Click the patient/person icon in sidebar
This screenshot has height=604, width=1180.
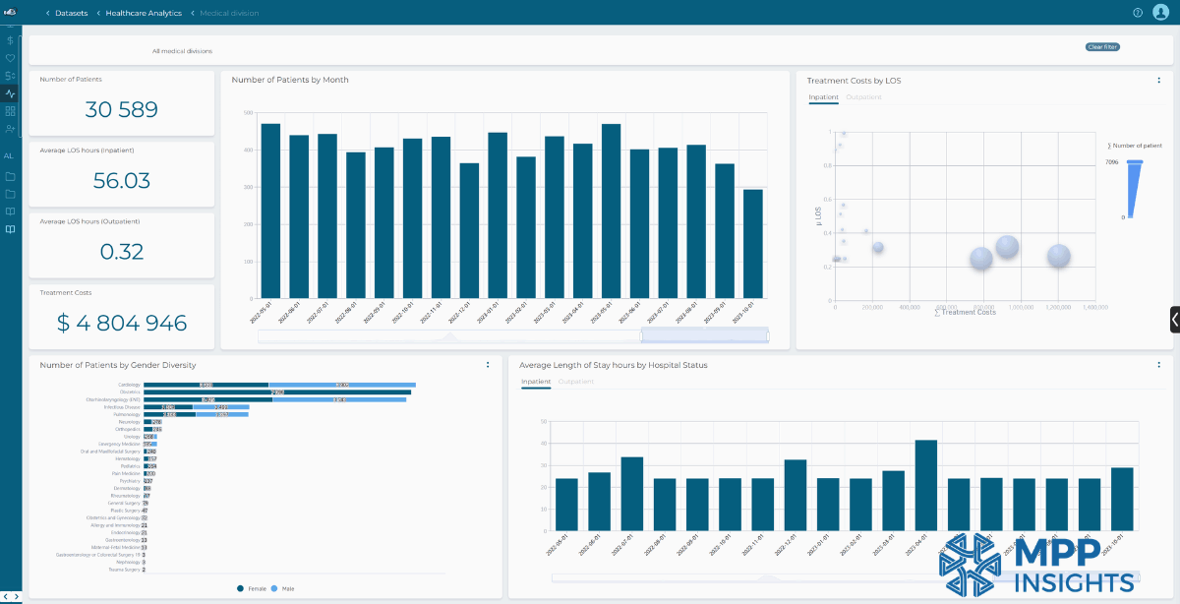pyautogui.click(x=11, y=129)
